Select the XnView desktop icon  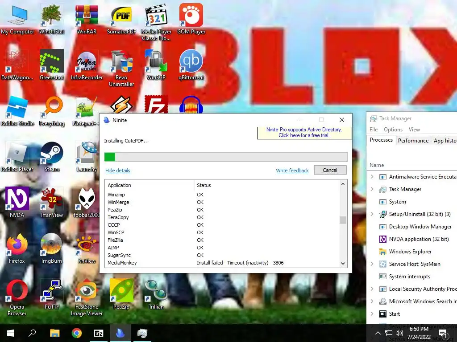pyautogui.click(x=87, y=248)
